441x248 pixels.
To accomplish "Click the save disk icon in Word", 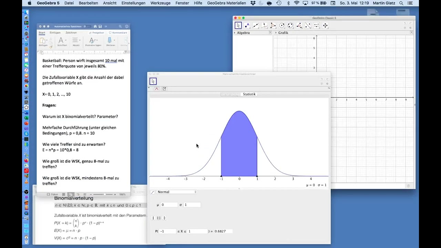I will click(x=100, y=27).
